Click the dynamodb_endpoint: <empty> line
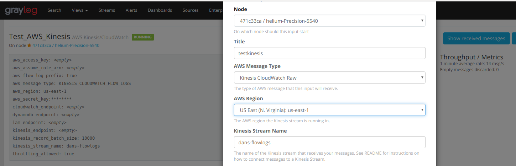516x166 pixels. [x=46, y=115]
